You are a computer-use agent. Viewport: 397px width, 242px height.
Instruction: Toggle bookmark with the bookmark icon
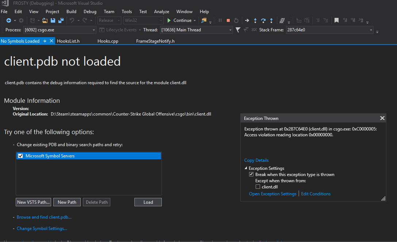tap(336, 20)
